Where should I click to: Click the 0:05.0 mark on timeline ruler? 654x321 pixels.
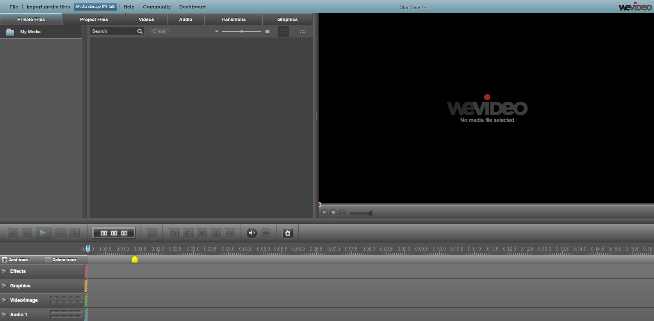(x=264, y=249)
